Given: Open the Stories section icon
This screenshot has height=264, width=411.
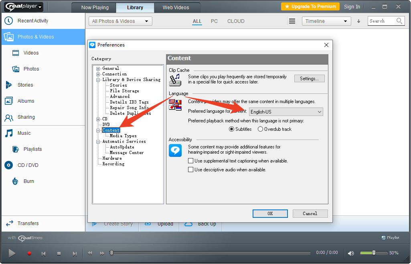Looking at the screenshot, I should (9, 85).
